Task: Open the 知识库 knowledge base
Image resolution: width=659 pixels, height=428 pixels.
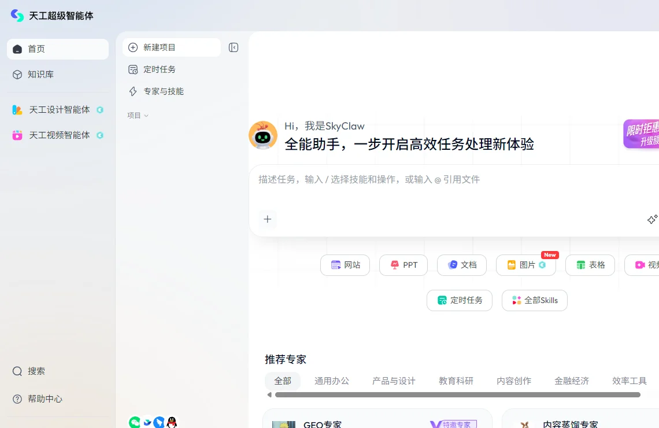Action: 58,75
